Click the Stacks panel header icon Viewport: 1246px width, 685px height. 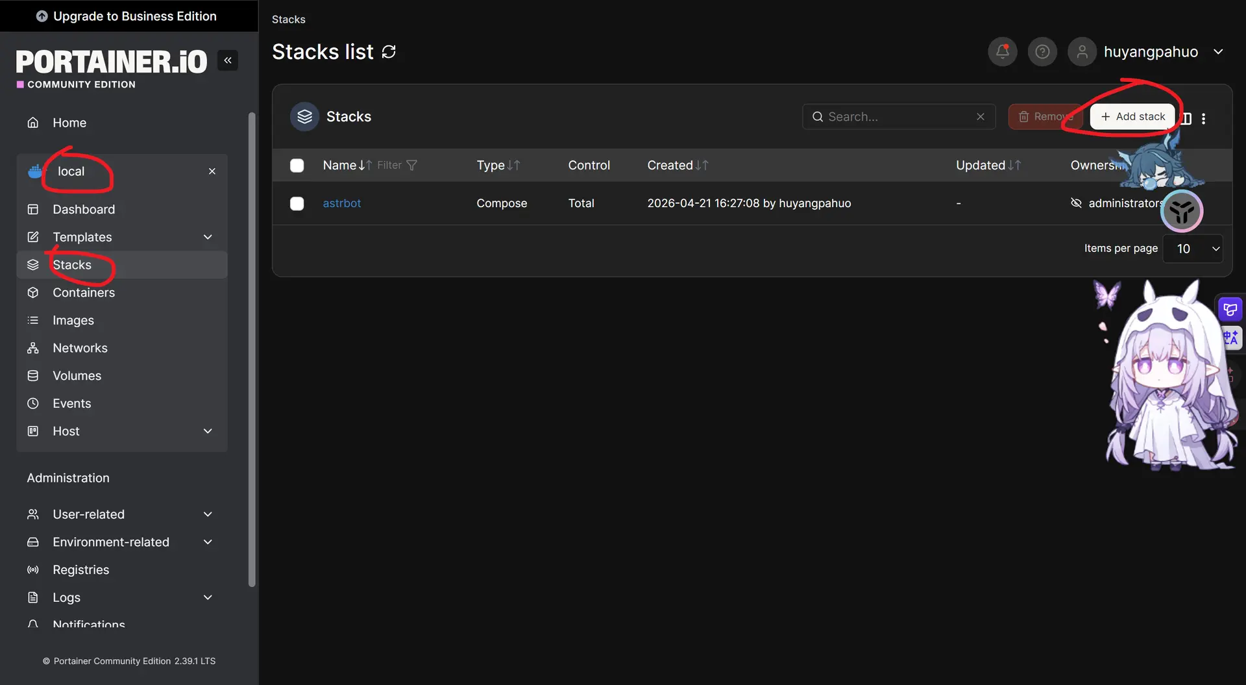coord(304,117)
